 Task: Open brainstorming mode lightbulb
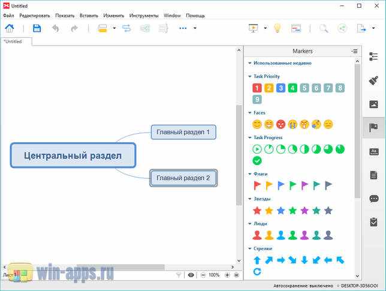277,28
